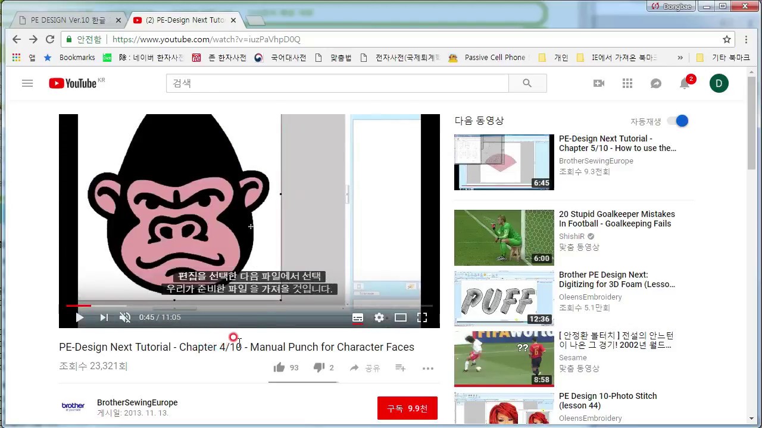Unmute the video volume
The height and width of the screenshot is (428, 762).
point(125,317)
